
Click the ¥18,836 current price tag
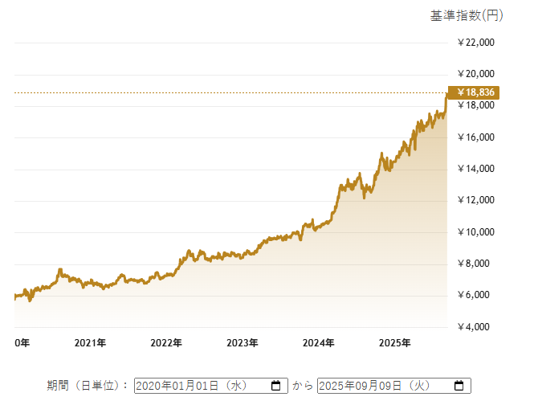tap(475, 92)
